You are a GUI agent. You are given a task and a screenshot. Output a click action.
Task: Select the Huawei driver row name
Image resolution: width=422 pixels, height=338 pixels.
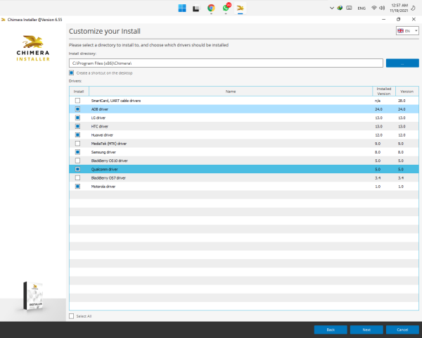point(102,135)
